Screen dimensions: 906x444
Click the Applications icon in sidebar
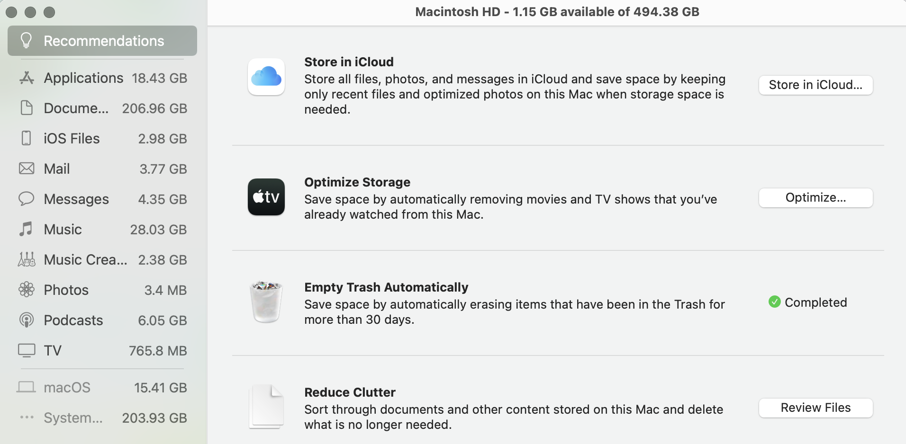[27, 78]
